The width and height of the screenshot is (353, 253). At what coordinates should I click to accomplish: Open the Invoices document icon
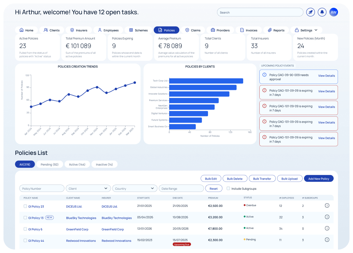(242, 30)
